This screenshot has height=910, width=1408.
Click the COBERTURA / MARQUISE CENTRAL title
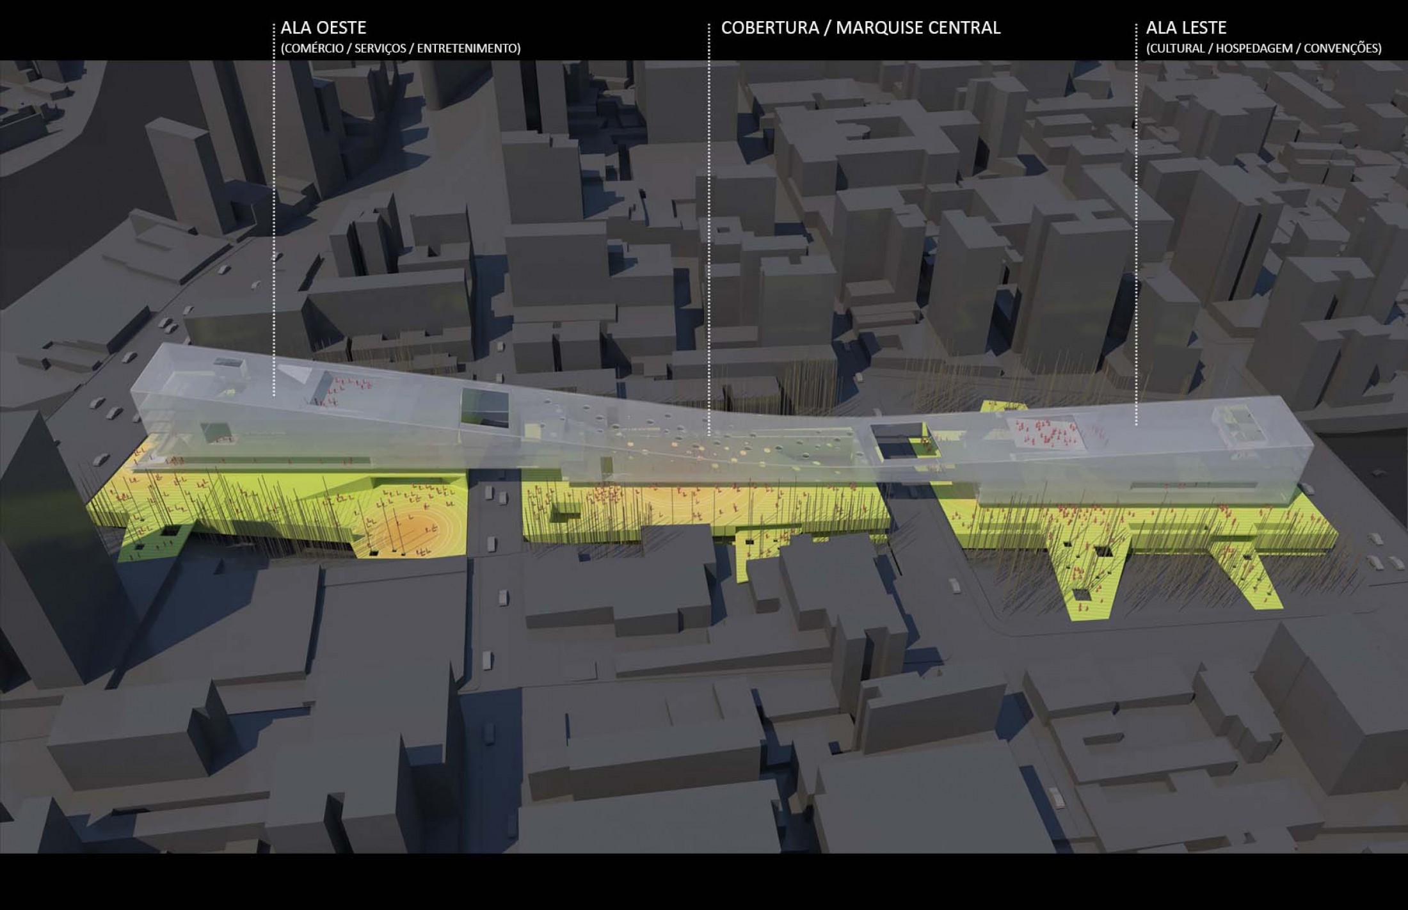(x=860, y=28)
